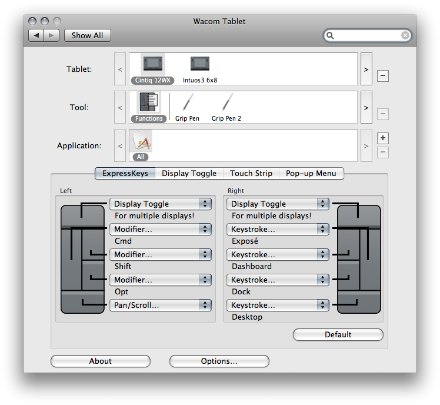Click the search magnifier icon
Viewport: 440px width, 405px height.
330,35
